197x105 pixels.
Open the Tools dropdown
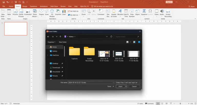(111, 86)
